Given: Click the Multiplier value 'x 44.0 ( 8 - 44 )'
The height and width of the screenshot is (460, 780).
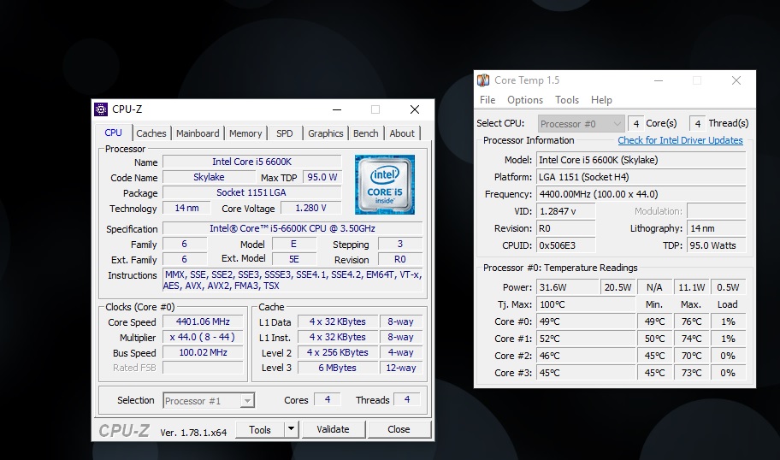Looking at the screenshot, I should click(203, 337).
